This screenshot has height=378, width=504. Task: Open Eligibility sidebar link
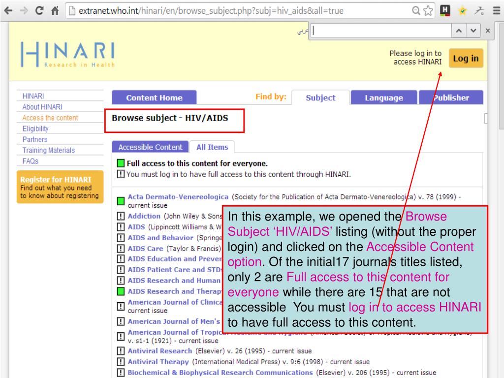[35, 128]
